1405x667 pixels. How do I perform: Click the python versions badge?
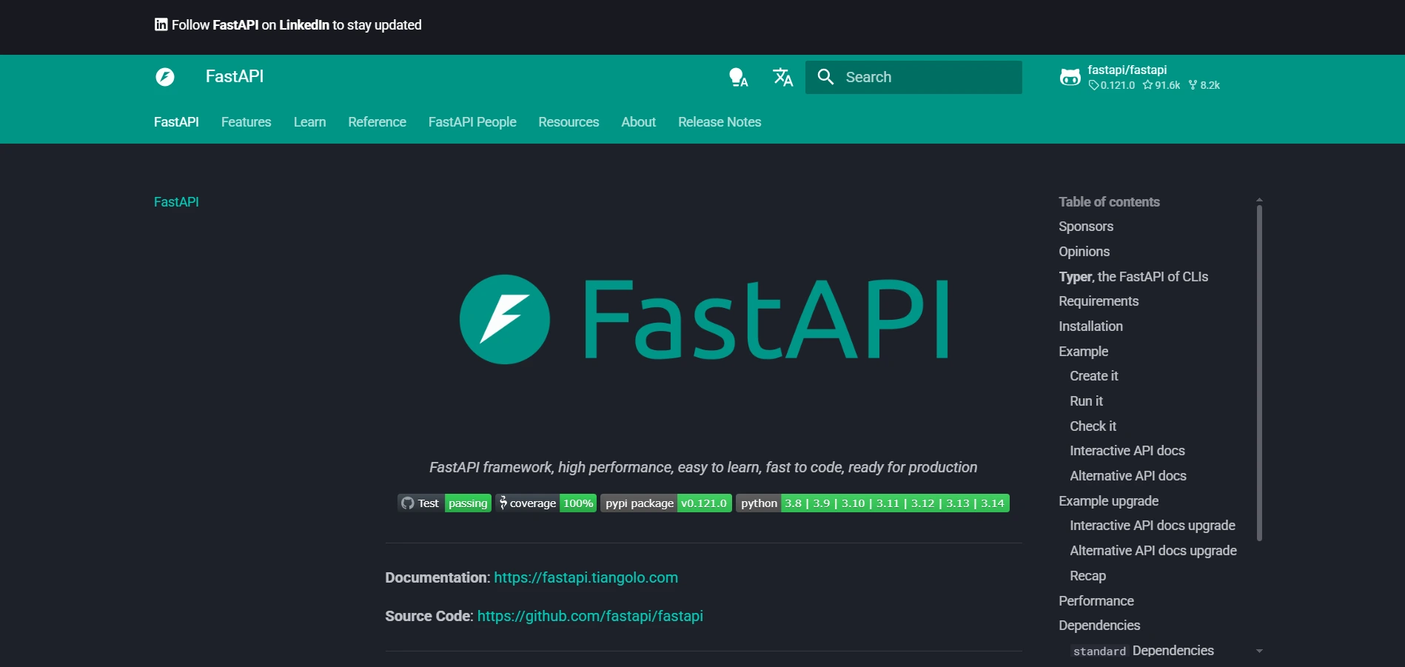871,503
